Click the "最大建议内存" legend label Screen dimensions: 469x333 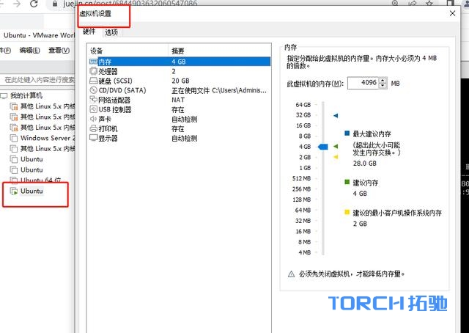[x=372, y=133]
